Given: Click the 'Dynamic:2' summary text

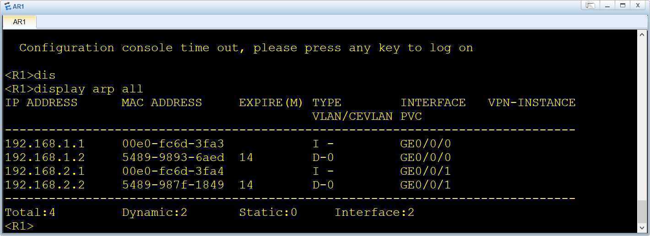Looking at the screenshot, I should pyautogui.click(x=155, y=212).
